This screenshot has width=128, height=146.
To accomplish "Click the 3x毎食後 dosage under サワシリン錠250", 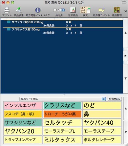I will [49, 26].
